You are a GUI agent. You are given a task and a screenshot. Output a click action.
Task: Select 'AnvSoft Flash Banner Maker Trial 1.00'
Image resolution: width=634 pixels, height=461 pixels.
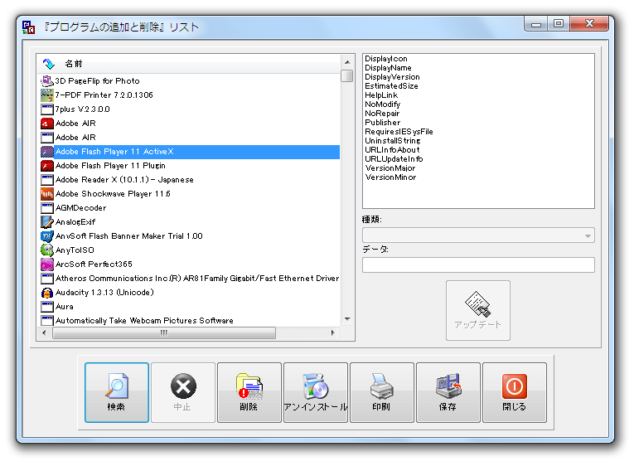click(x=129, y=236)
